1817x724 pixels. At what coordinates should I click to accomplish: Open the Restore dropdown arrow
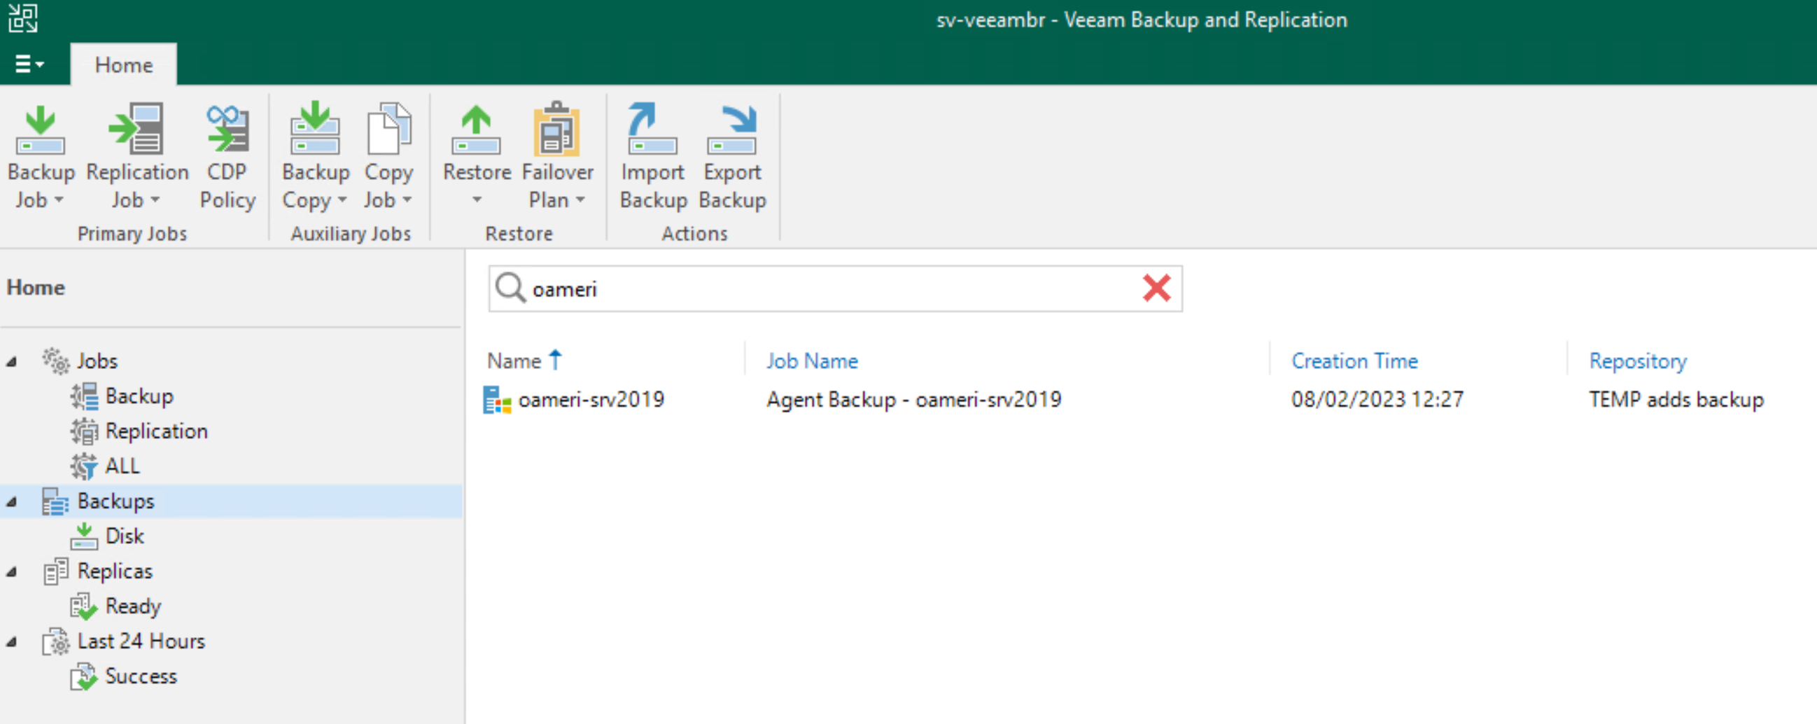(477, 200)
